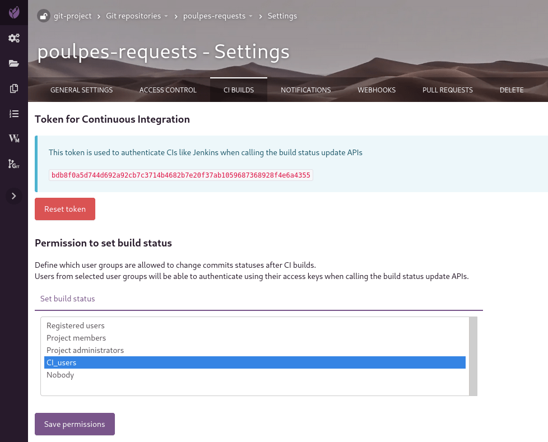This screenshot has height=442, width=548.
Task: Click the Tuleap logo in the sidebar
Action: pos(14,12)
